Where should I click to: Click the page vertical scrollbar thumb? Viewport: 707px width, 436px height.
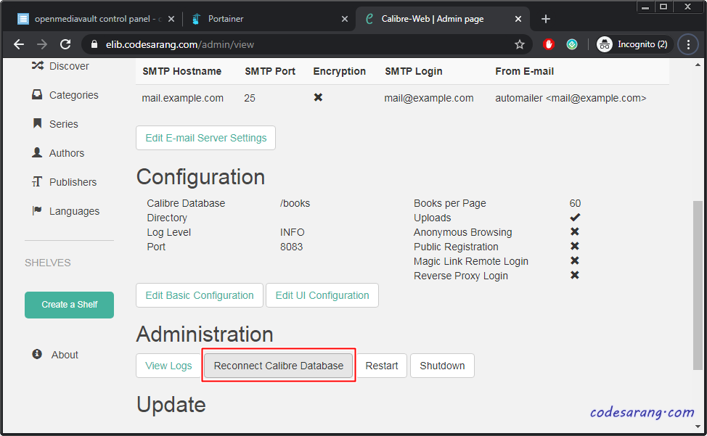point(698,285)
